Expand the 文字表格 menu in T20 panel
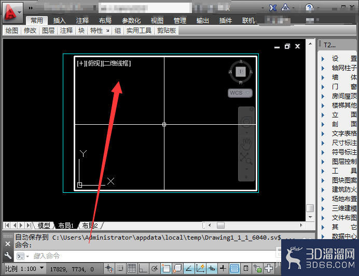This screenshot has width=359, height=276. coord(339,133)
